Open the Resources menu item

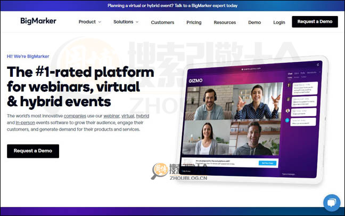(225, 22)
